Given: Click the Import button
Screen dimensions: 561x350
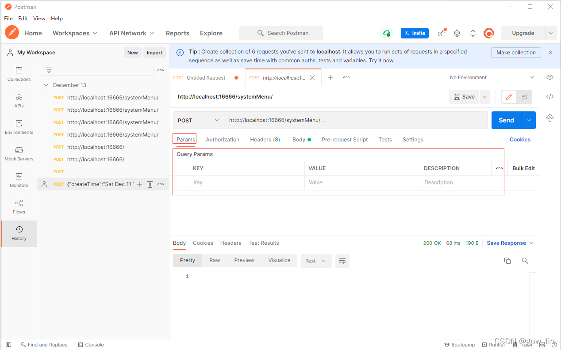Looking at the screenshot, I should [154, 53].
